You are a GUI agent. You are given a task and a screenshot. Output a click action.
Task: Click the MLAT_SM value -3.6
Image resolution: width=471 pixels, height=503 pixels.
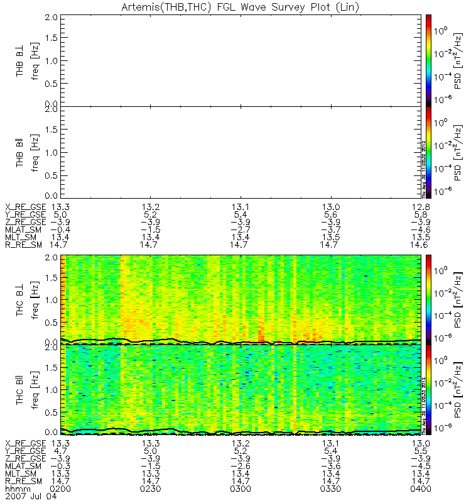330,466
